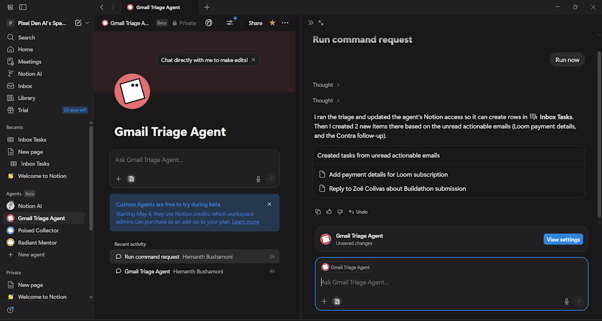Open workspace switcher chevron near Pixel Den
This screenshot has height=321, width=602.
click(87, 23)
